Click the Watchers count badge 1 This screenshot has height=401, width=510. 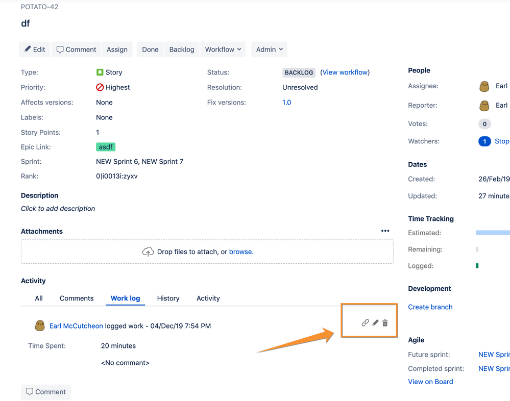pos(484,141)
